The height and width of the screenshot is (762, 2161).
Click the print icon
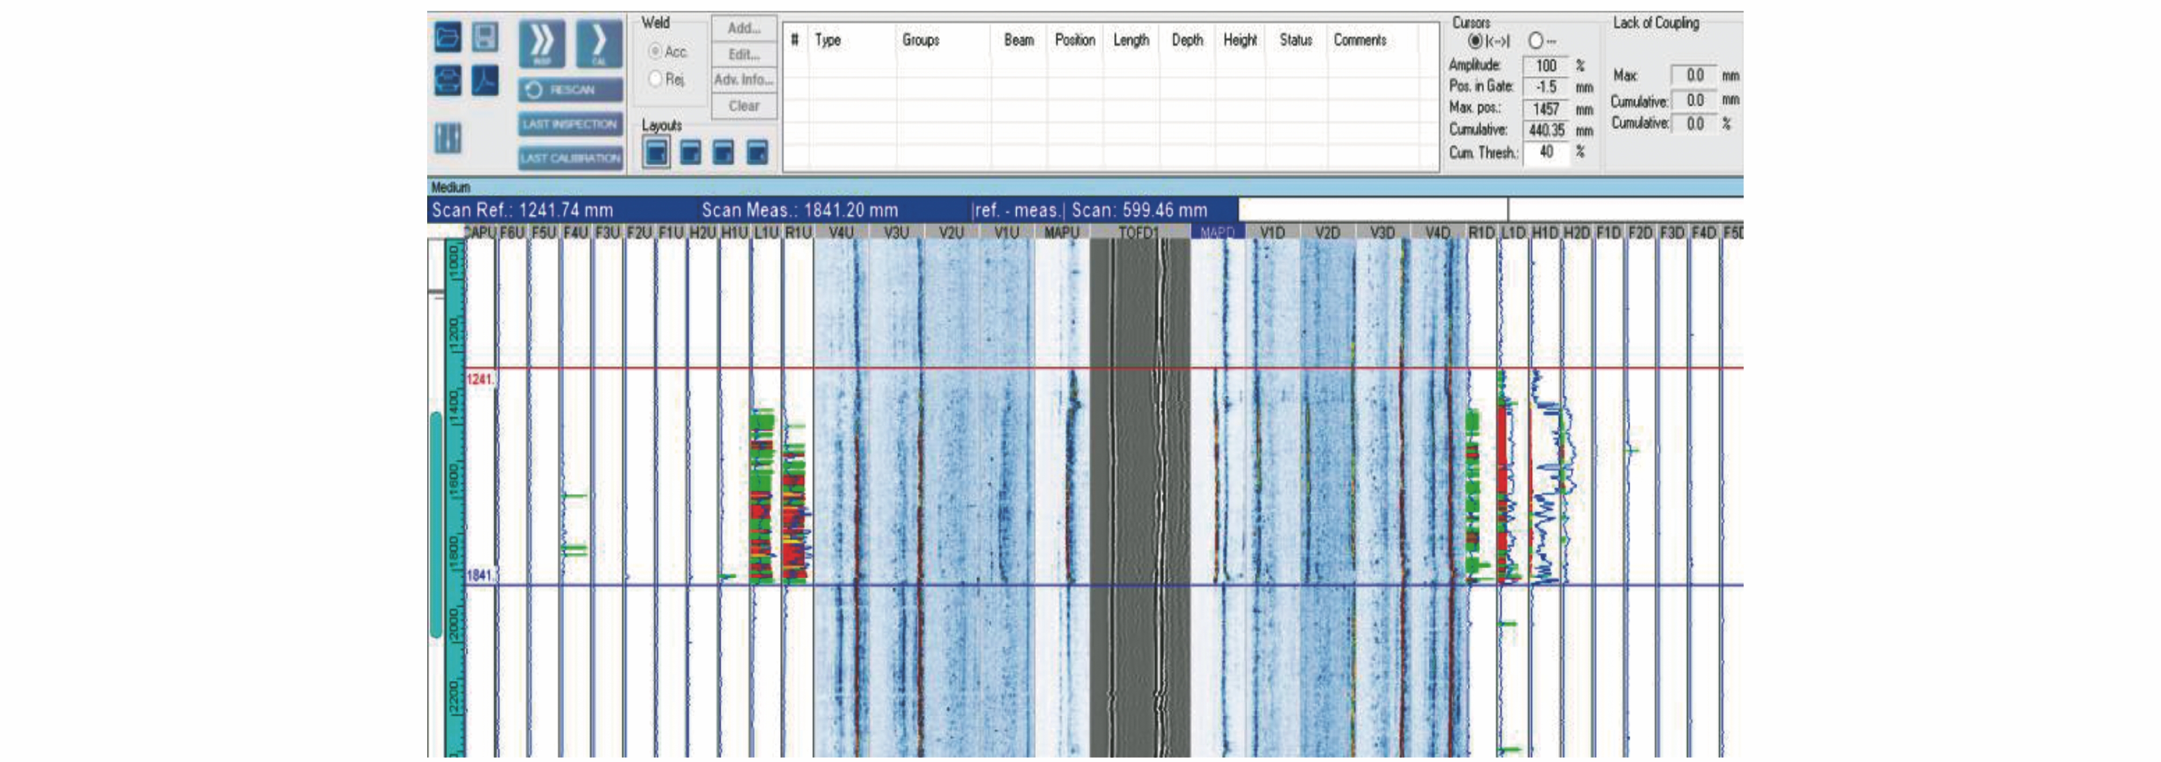pos(448,81)
